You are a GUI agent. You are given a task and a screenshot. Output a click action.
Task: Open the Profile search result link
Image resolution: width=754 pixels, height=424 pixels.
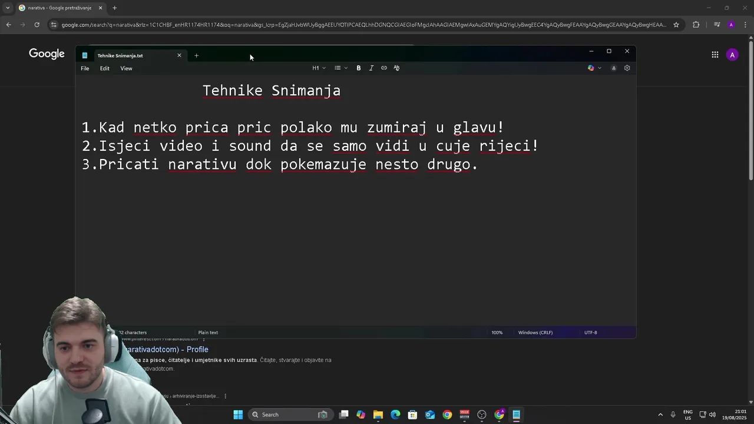pyautogui.click(x=167, y=349)
